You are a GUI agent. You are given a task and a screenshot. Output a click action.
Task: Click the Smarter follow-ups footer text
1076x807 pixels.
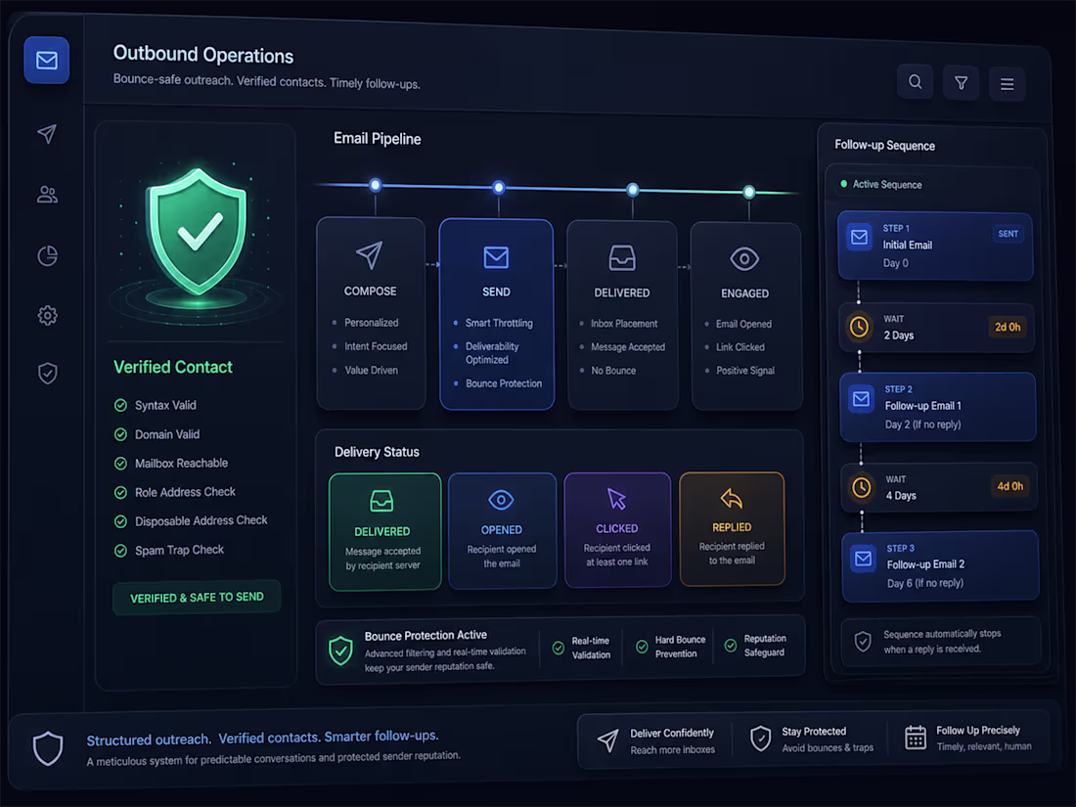coord(381,736)
